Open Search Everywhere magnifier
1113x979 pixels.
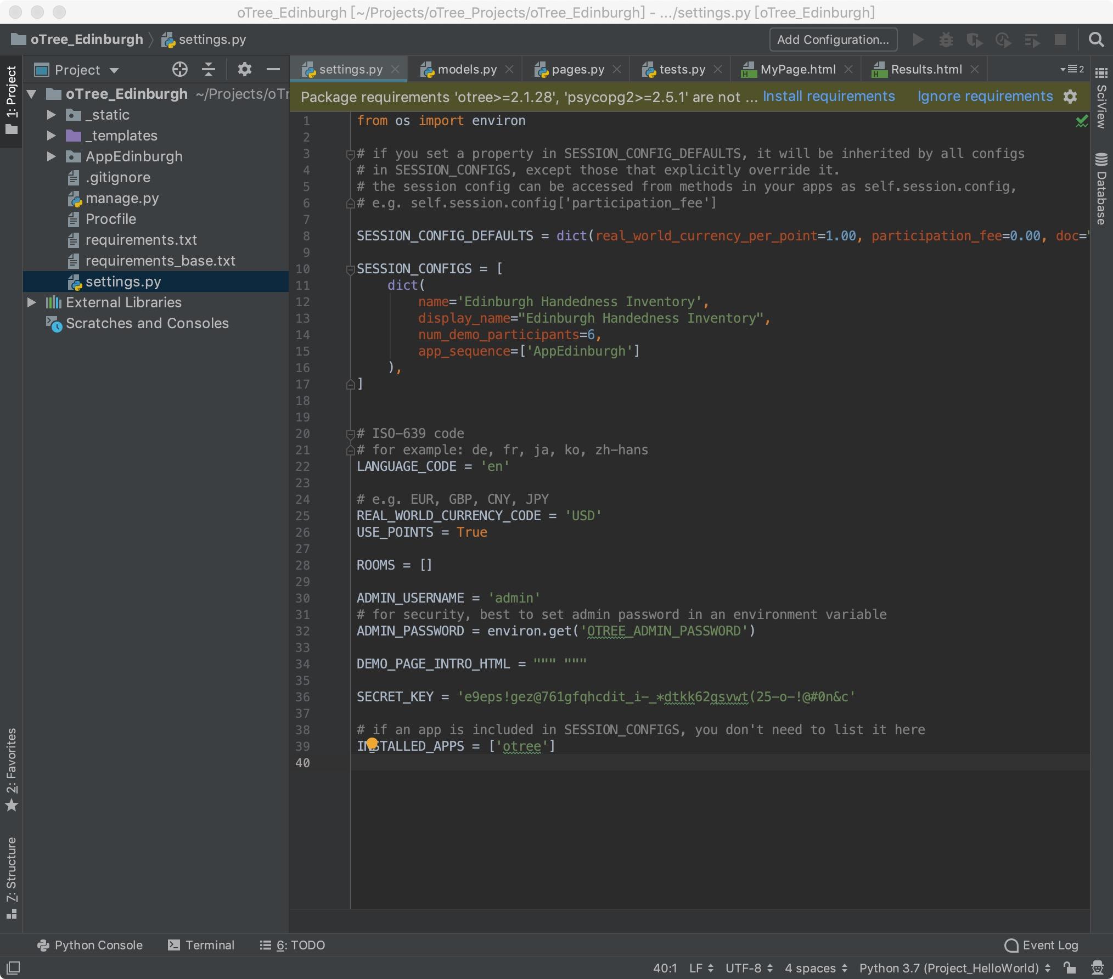coord(1096,40)
